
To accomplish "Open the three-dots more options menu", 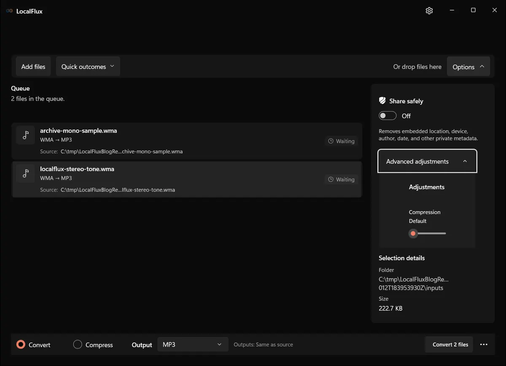I will 484,345.
